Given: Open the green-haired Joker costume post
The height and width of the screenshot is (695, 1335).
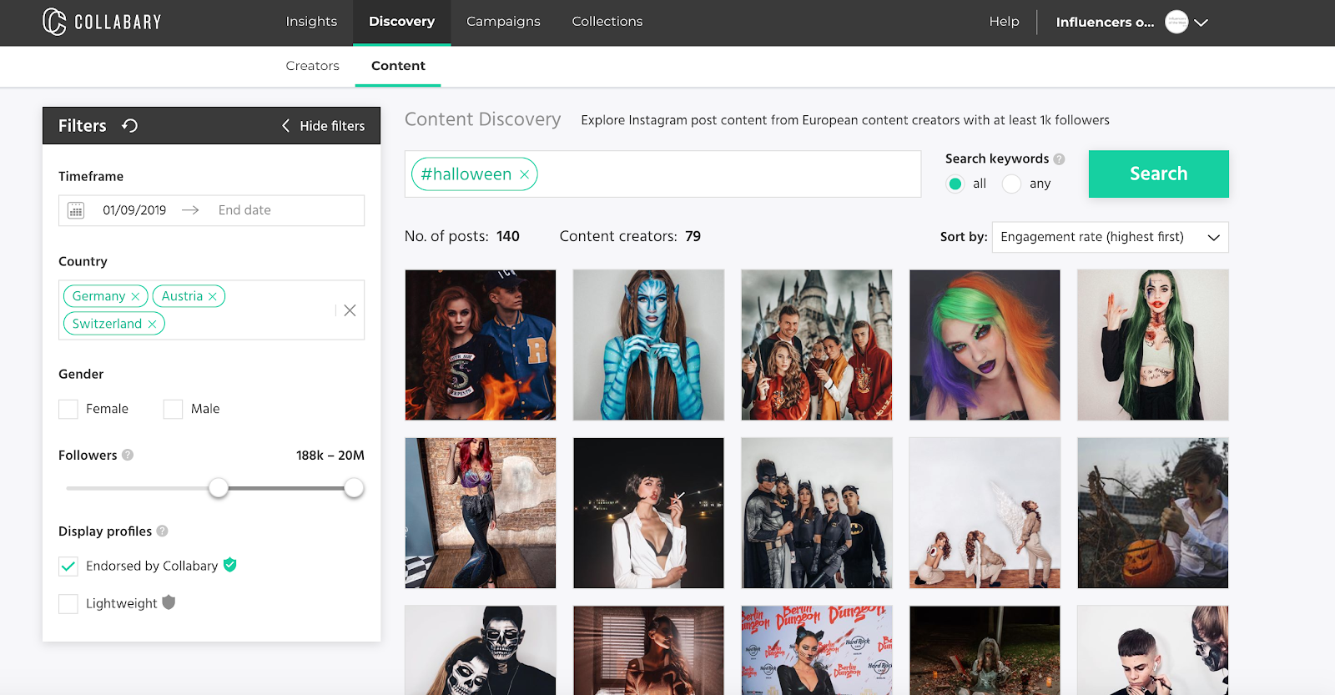Looking at the screenshot, I should tap(1153, 345).
